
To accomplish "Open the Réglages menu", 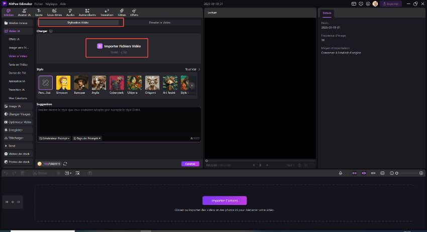I will click(x=51, y=4).
